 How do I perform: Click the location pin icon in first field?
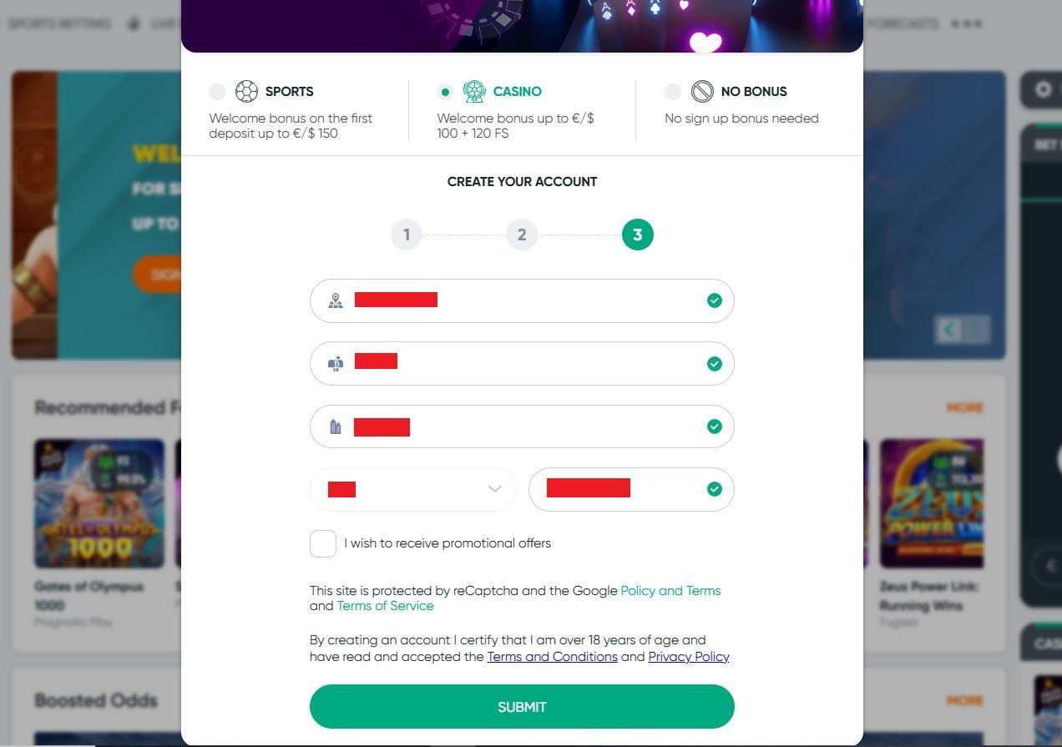click(x=336, y=300)
